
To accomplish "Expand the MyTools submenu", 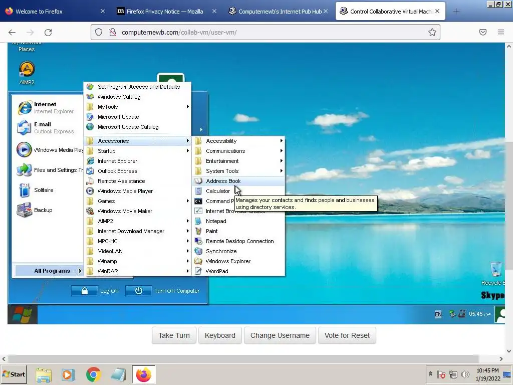I will coord(138,107).
